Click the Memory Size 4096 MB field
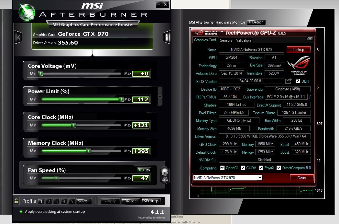 (x=234, y=128)
